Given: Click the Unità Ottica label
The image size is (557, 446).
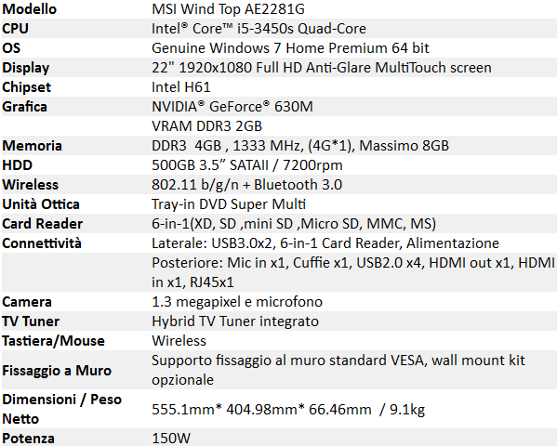Looking at the screenshot, I should (x=41, y=204).
